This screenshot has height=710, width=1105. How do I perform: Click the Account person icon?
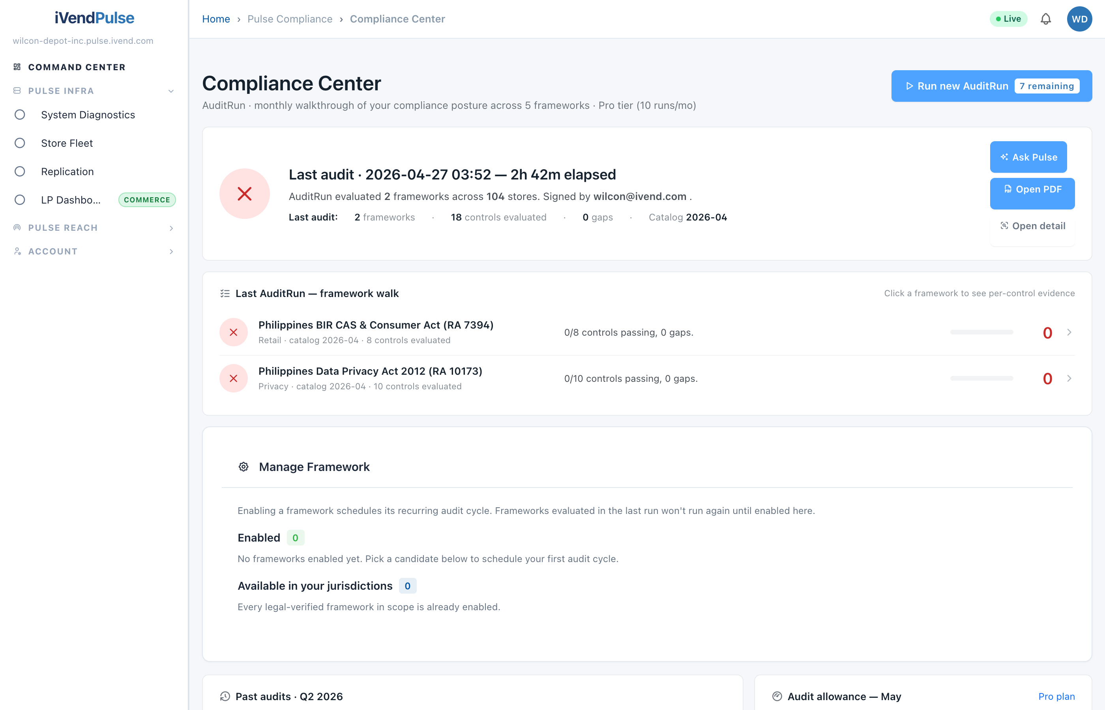coord(17,251)
